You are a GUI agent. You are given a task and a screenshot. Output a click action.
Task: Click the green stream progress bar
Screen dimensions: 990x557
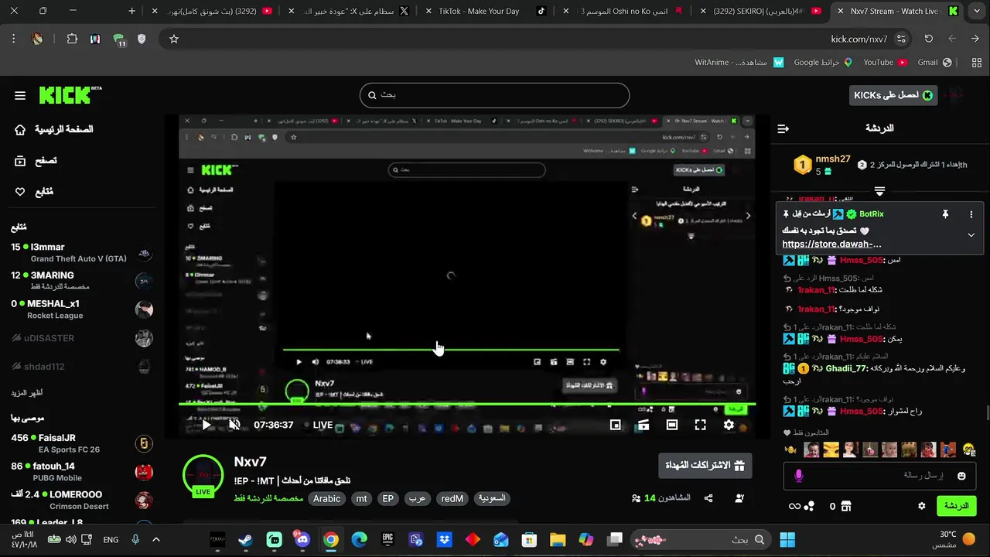tap(467, 403)
